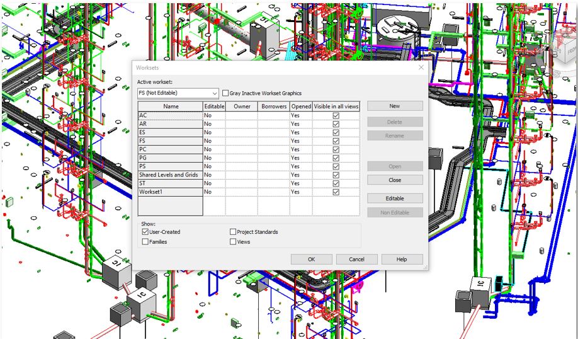The height and width of the screenshot is (339, 578).
Task: Uncheck the User-Created show option
Action: tap(145, 232)
